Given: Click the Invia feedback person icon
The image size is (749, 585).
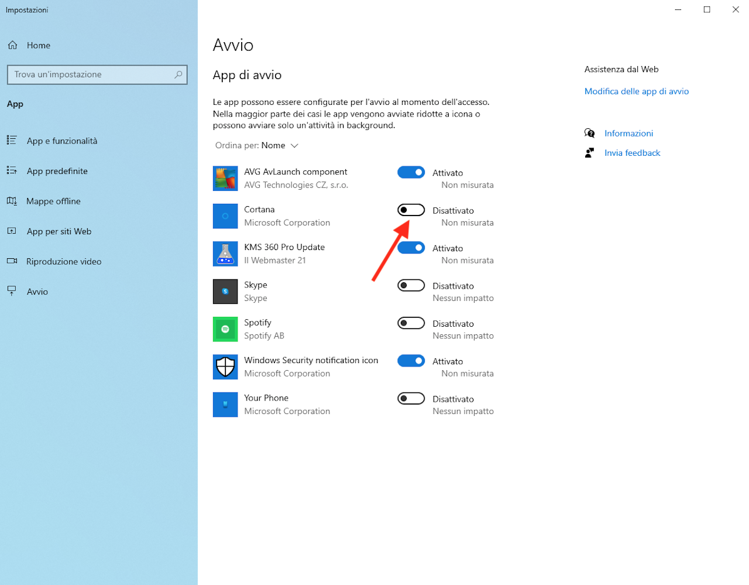Looking at the screenshot, I should [590, 153].
